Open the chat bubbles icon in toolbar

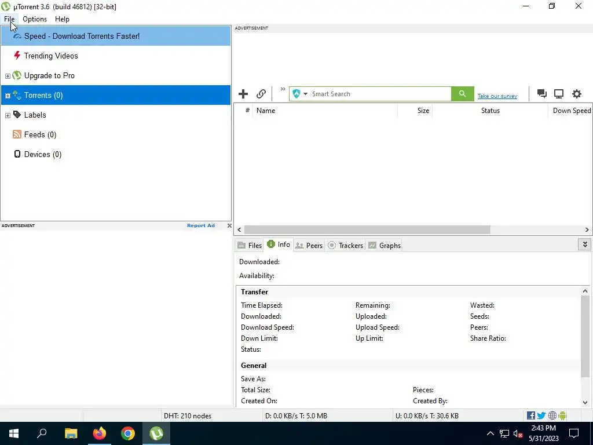(x=541, y=94)
